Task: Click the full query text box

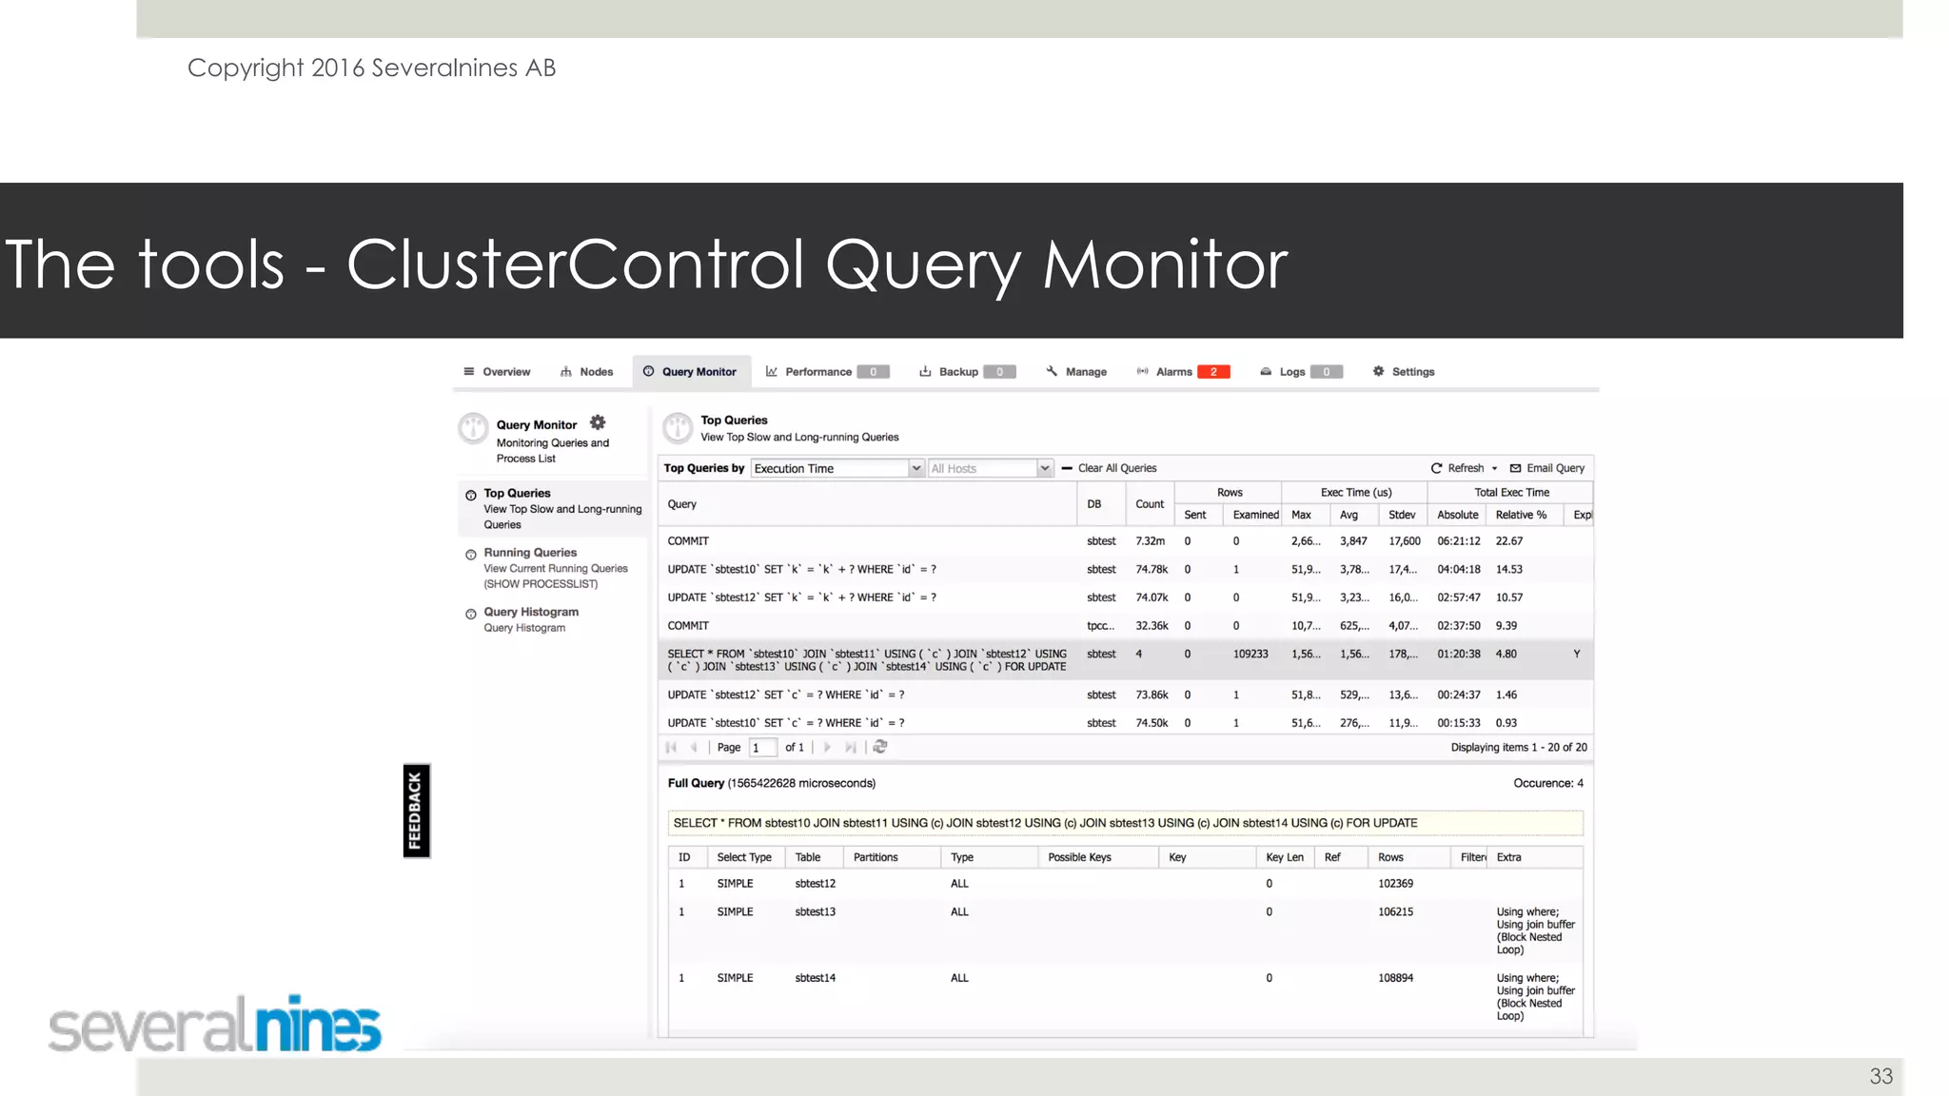Action: 1126,823
